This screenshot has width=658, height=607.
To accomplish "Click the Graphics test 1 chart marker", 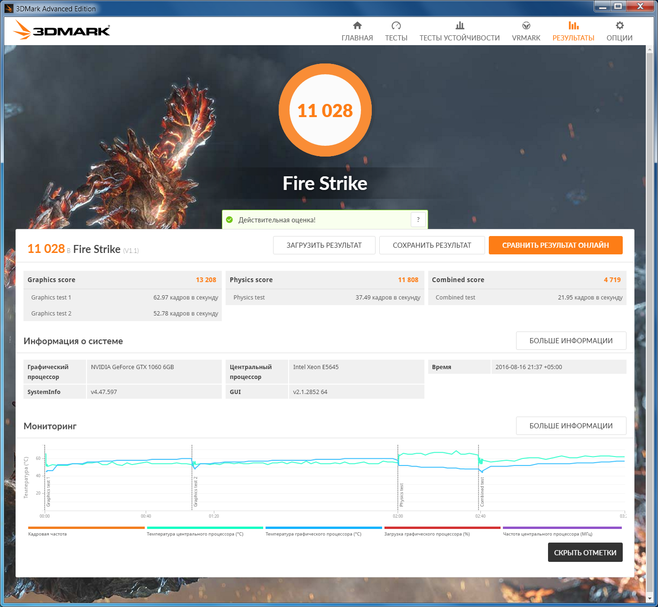I will tap(48, 491).
